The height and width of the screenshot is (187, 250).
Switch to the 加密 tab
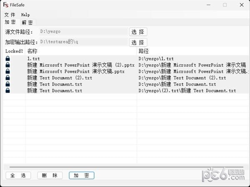point(10,22)
